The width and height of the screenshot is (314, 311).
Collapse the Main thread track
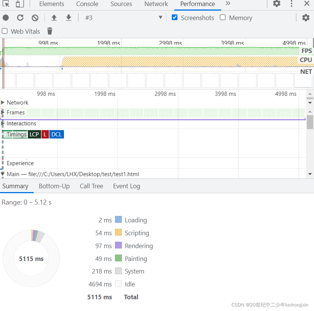2,174
